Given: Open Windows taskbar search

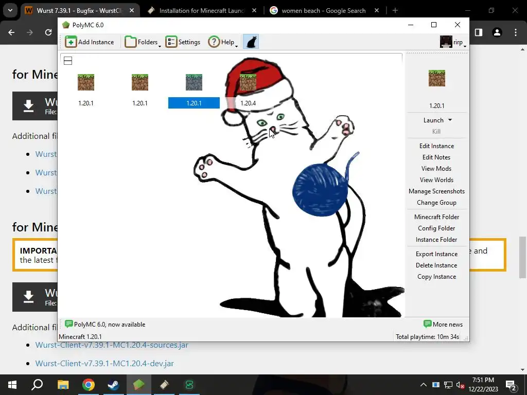Looking at the screenshot, I should (x=37, y=385).
